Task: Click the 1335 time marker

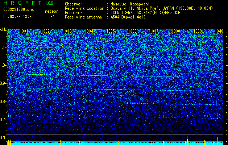Action: pos(111,31)
